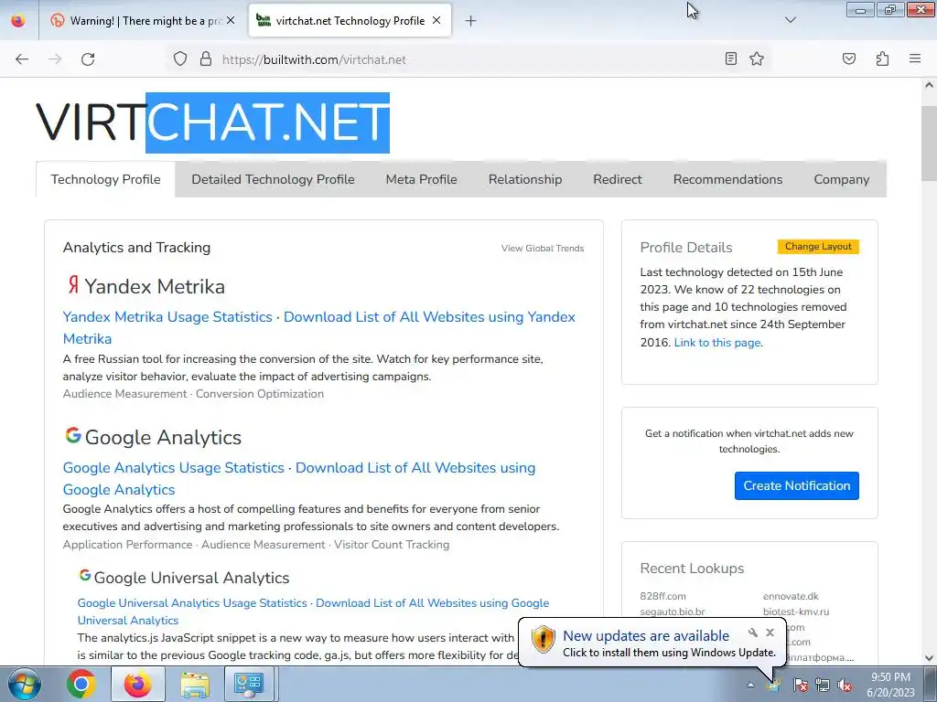Open the Recommendations tab
The image size is (937, 702).
pos(727,179)
